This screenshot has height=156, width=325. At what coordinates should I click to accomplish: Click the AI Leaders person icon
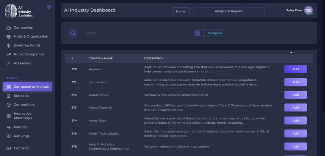tap(9, 63)
